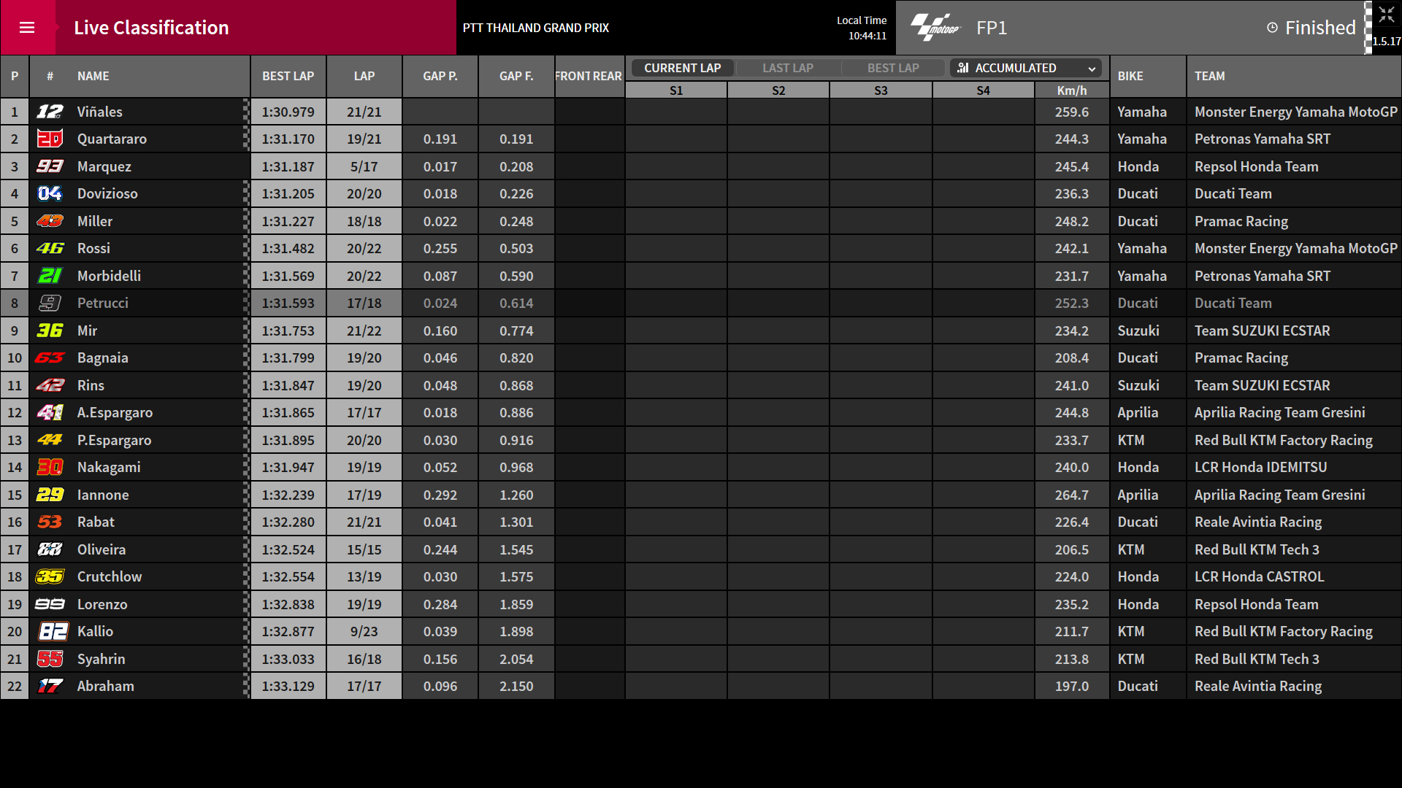The width and height of the screenshot is (1402, 788).
Task: Sort by the GAP F. column header
Action: click(516, 76)
